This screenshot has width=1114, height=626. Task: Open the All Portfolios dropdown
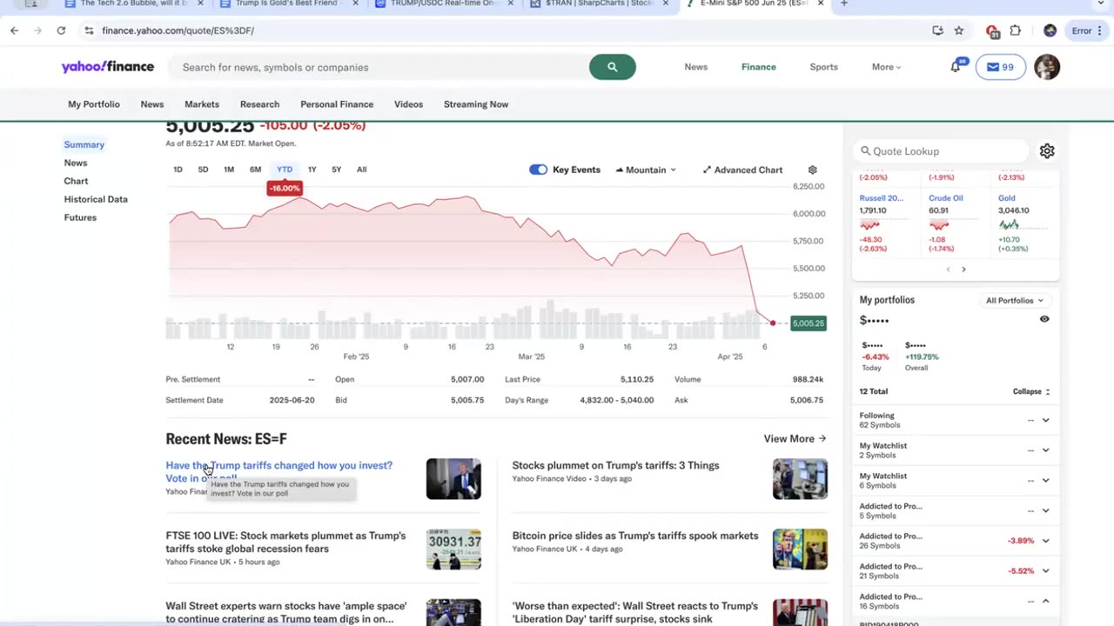1015,301
